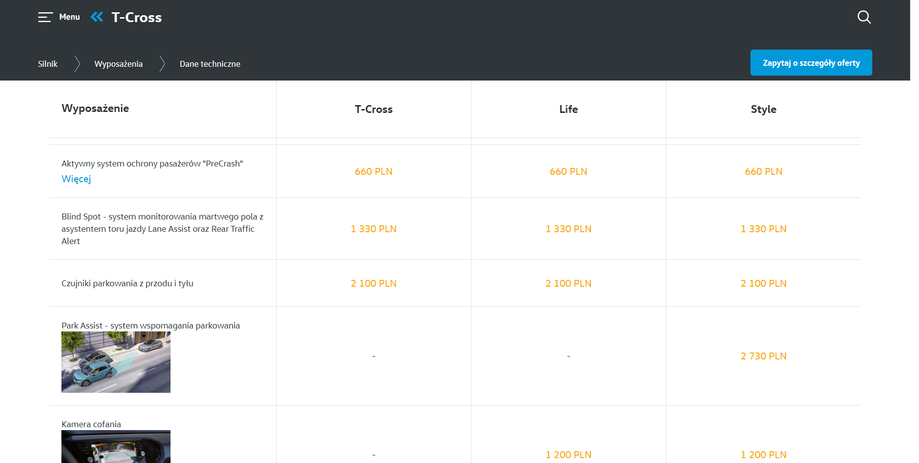Click the 2 100 PLN price under Style
The width and height of the screenshot is (919, 463).
point(763,283)
